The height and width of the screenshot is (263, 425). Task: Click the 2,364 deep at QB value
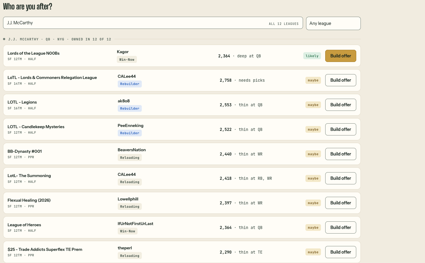pos(239,56)
